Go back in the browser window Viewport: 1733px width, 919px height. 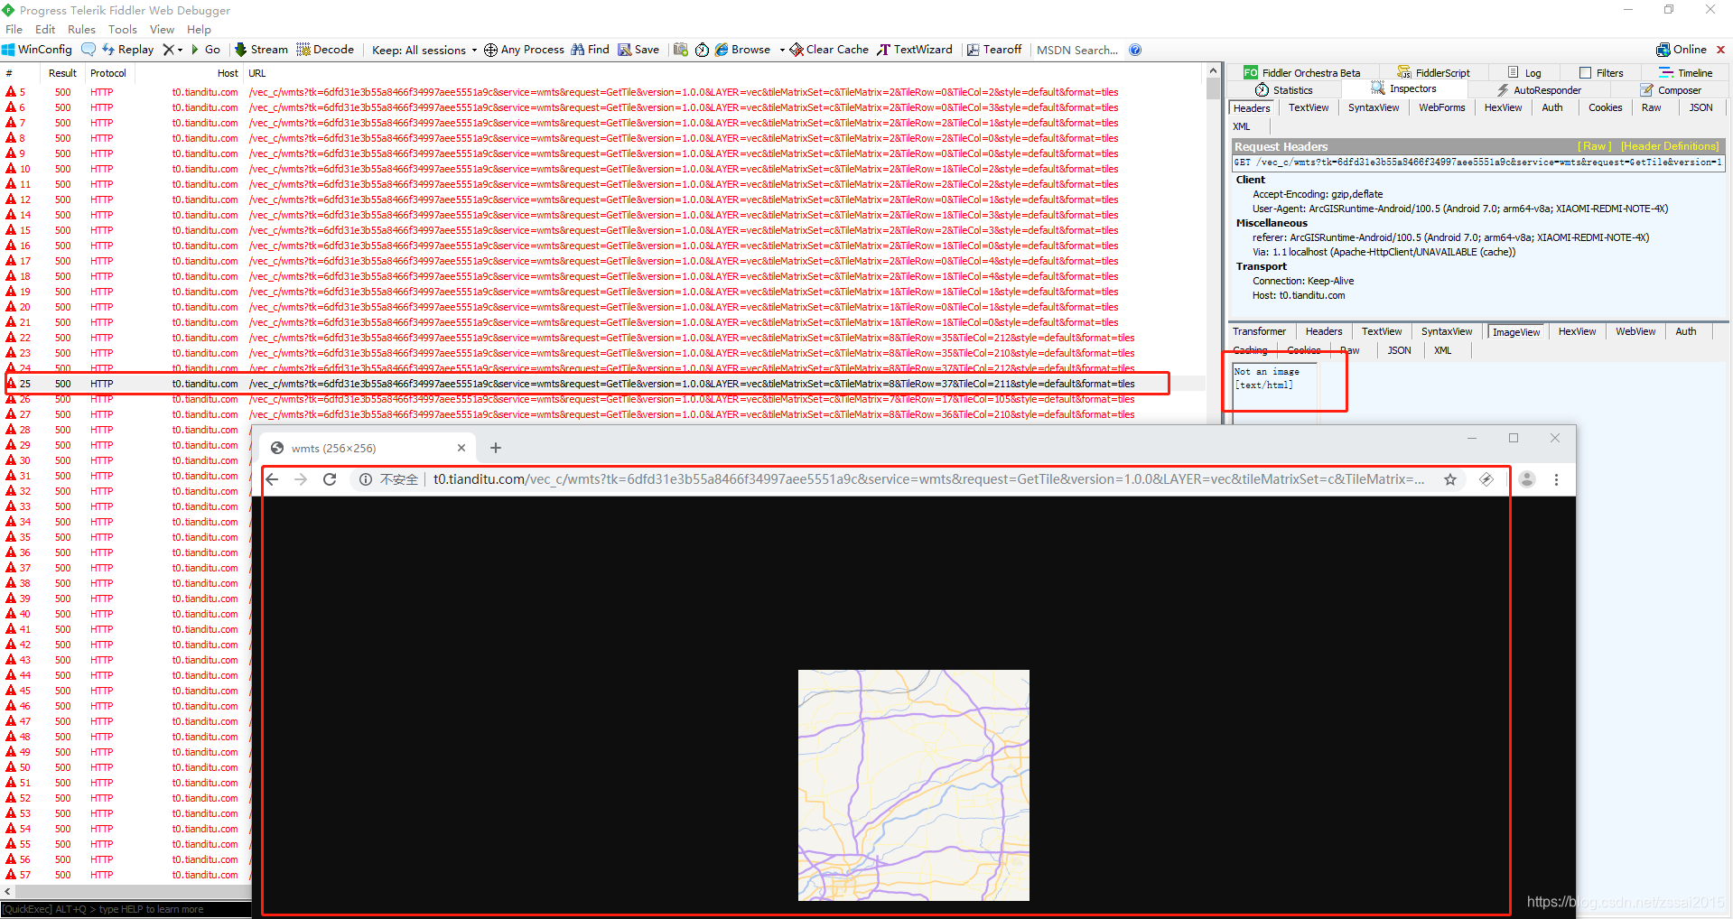pyautogui.click(x=273, y=479)
